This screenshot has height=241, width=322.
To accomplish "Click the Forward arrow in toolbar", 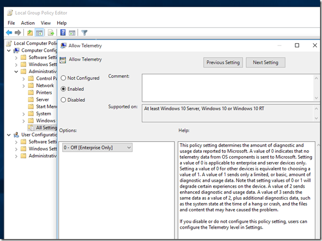I will click(18, 33).
